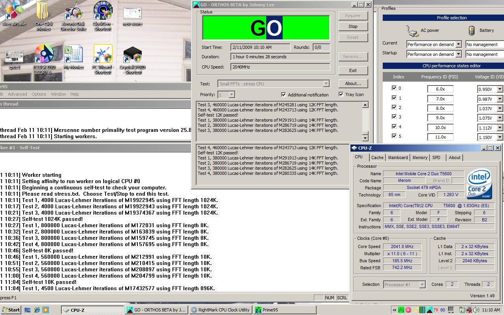Click the Intel Core 2 Duo logo in CPU-Z
The width and height of the screenshot is (504, 315).
(x=479, y=184)
